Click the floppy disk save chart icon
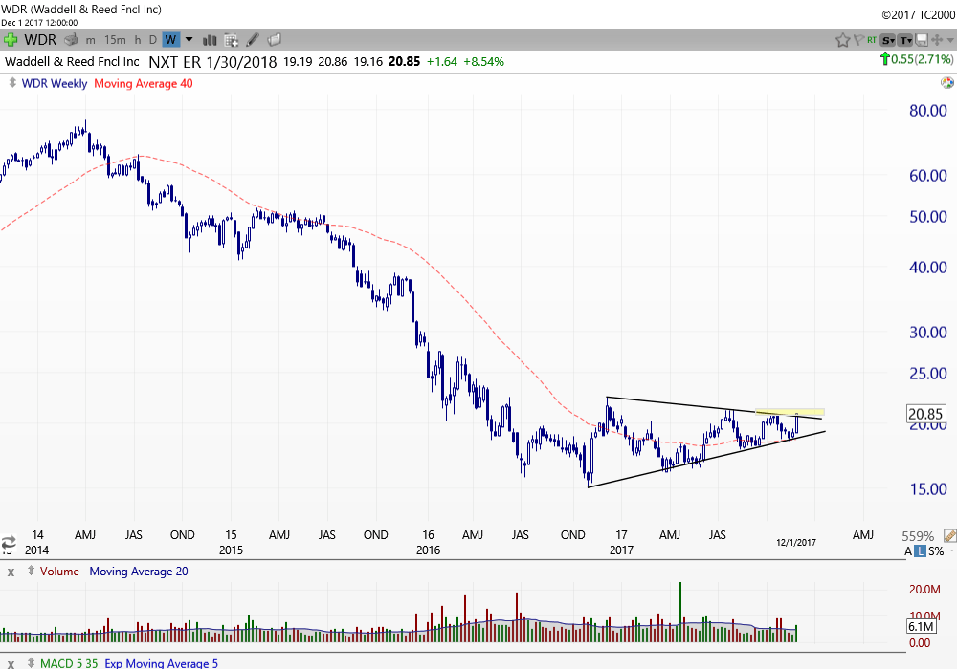This screenshot has height=669, width=957. click(x=921, y=39)
